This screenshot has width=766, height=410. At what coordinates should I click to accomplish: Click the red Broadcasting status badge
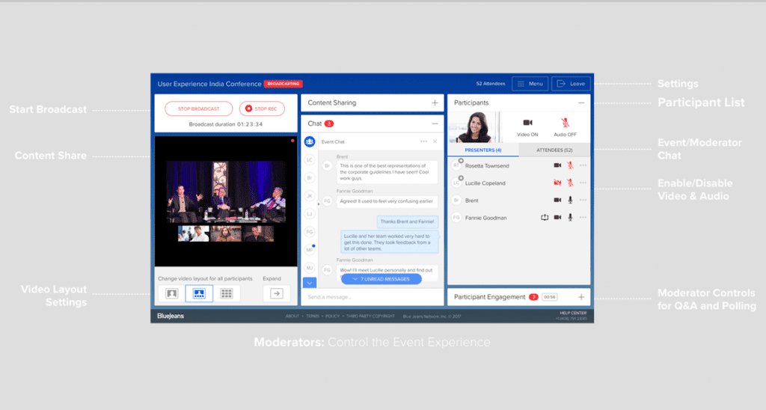[x=284, y=84]
